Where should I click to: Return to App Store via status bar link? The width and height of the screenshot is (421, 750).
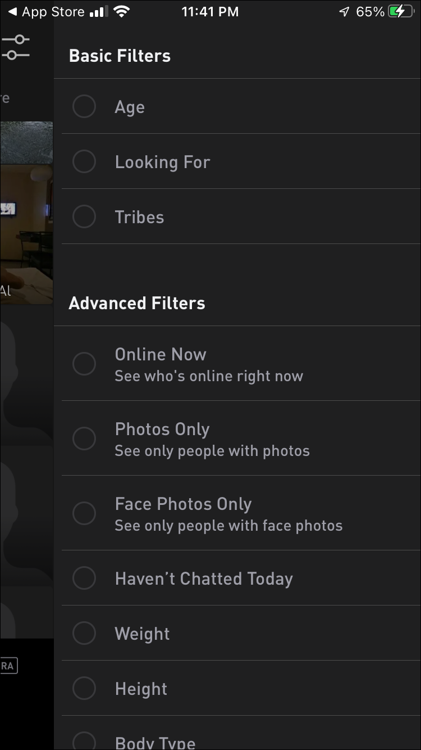tap(53, 11)
